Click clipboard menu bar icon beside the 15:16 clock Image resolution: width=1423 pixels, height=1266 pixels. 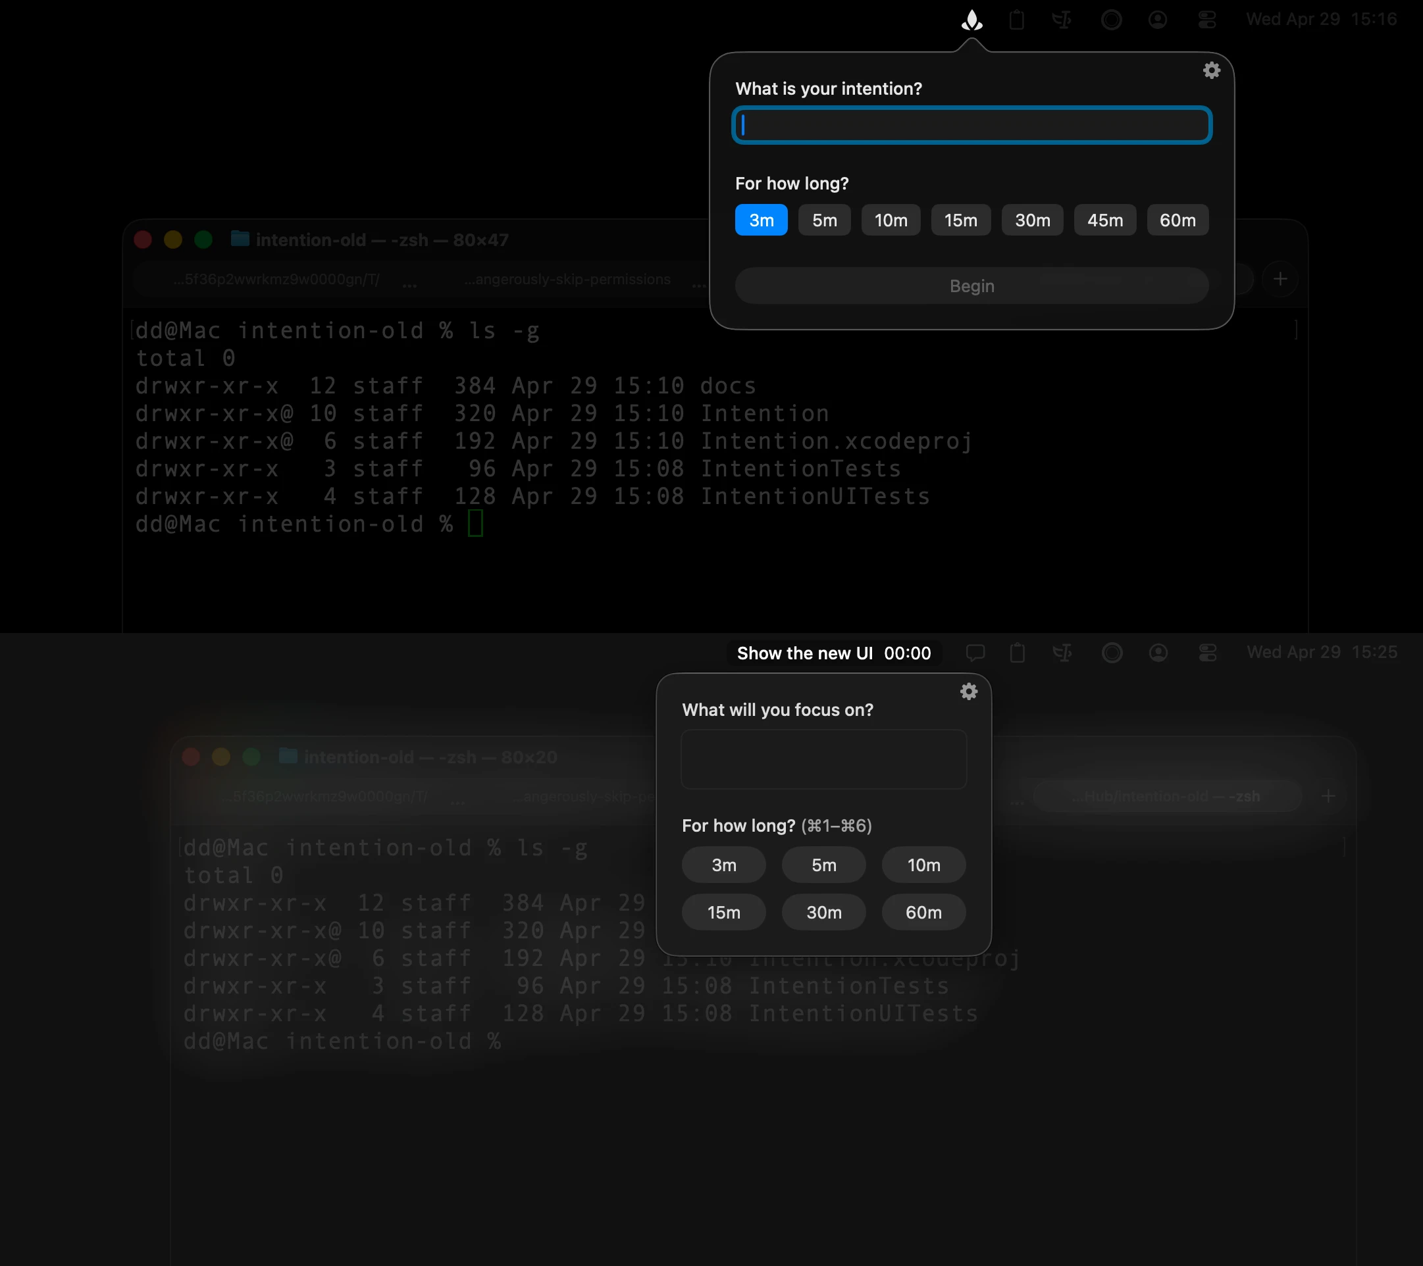tap(1016, 20)
